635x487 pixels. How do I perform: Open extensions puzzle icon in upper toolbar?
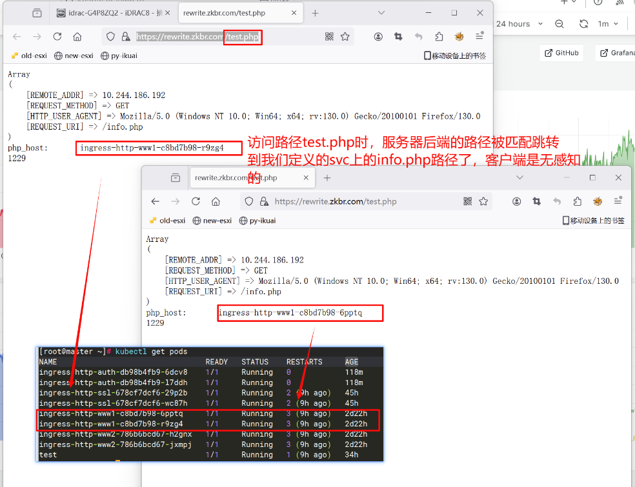click(x=439, y=37)
